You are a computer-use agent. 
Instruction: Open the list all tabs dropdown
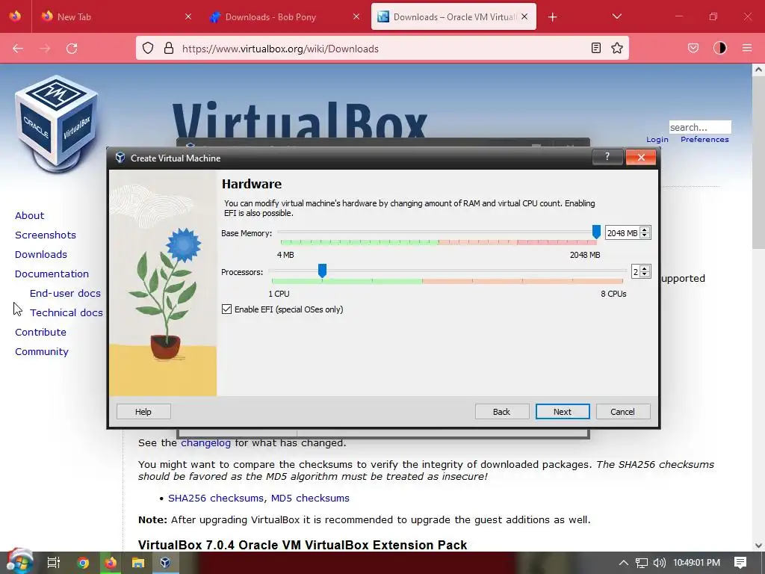tap(616, 16)
